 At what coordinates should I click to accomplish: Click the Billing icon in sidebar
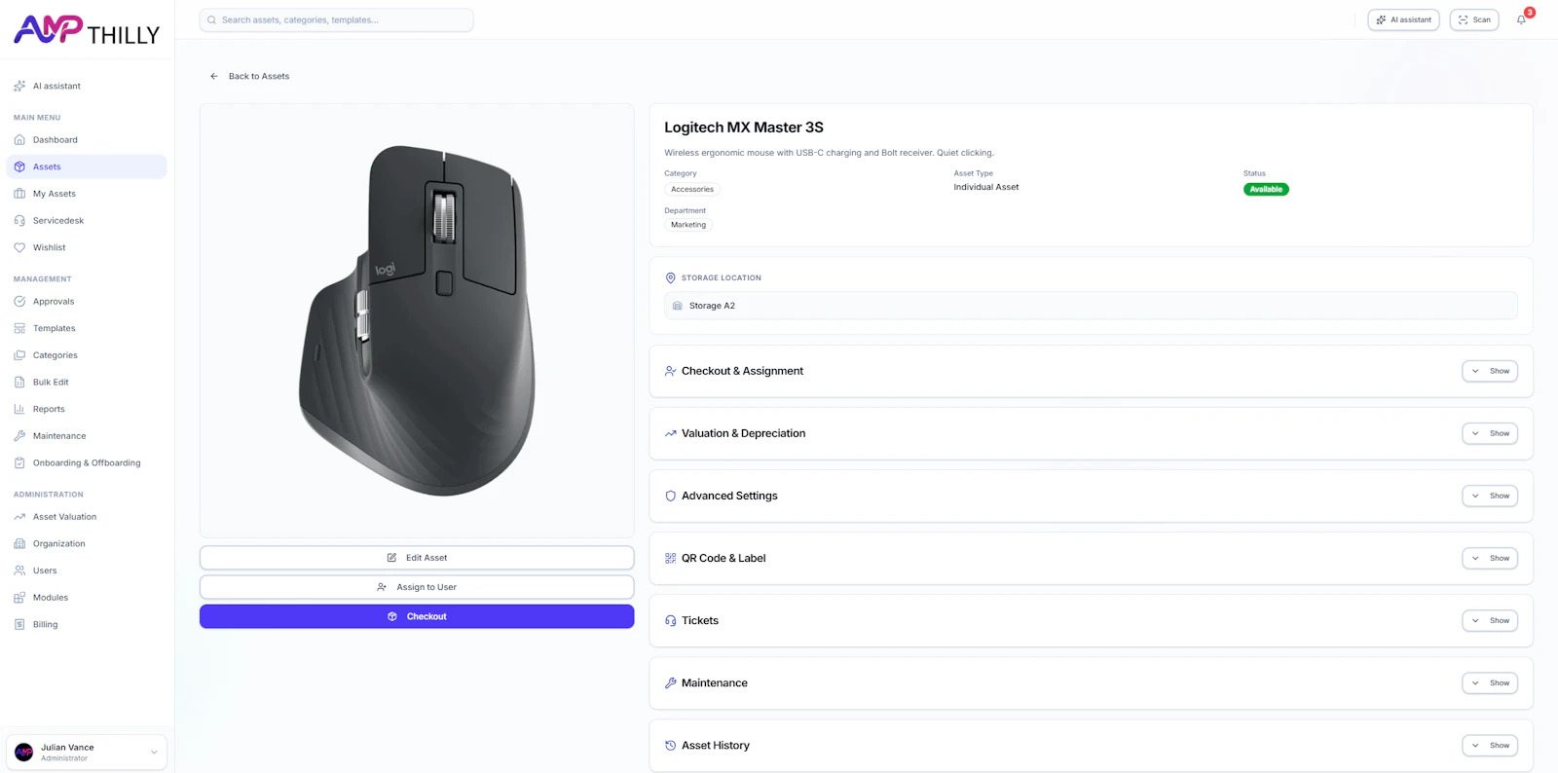[19, 624]
